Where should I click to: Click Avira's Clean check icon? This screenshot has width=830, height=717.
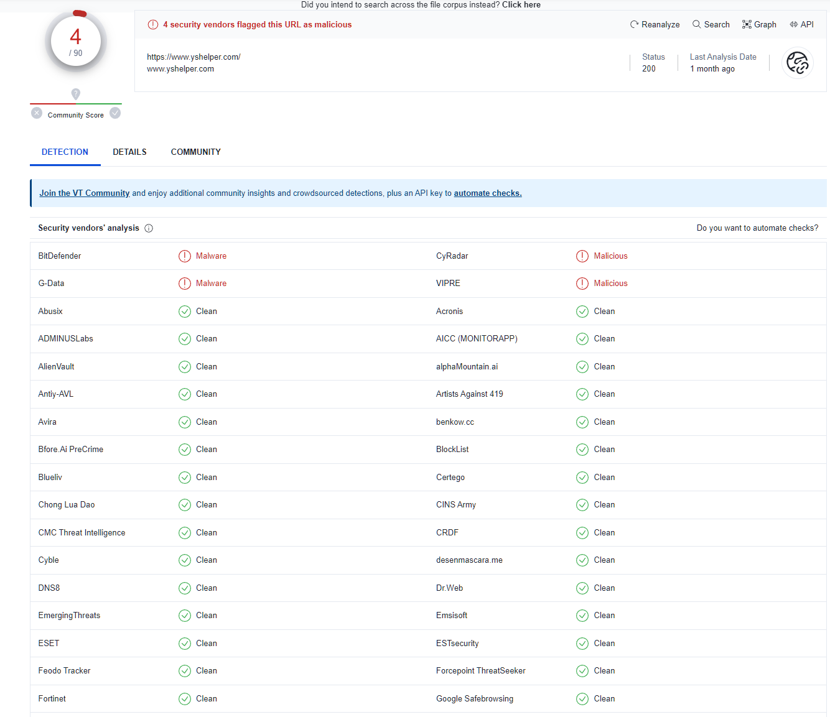coord(185,422)
